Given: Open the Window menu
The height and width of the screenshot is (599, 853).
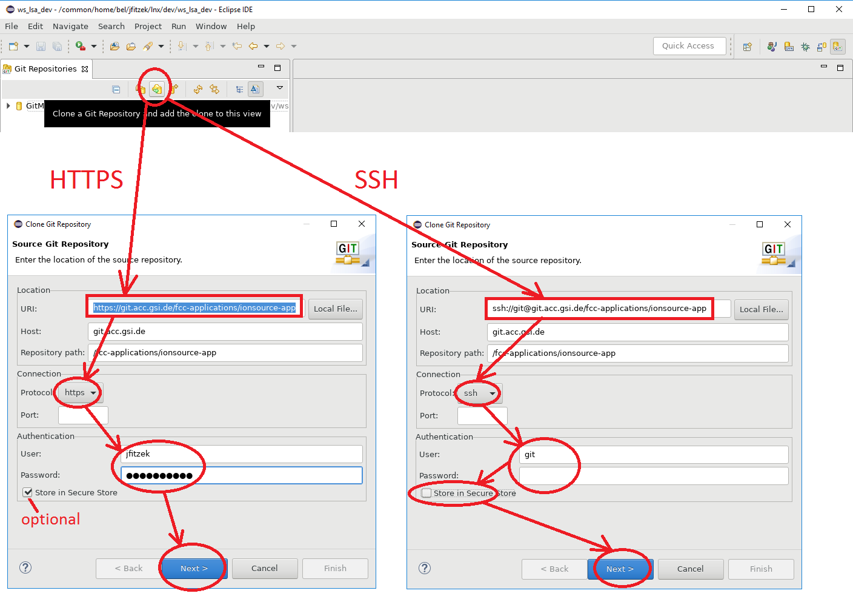Looking at the screenshot, I should pyautogui.click(x=211, y=26).
